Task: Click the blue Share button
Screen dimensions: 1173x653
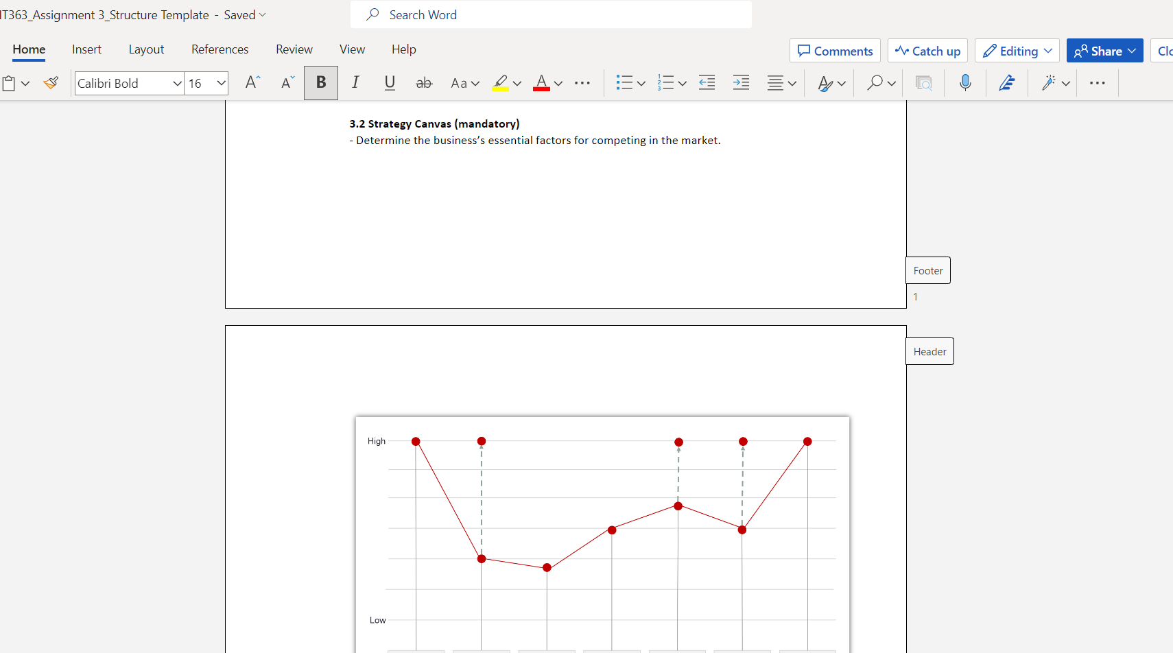Action: point(1105,51)
